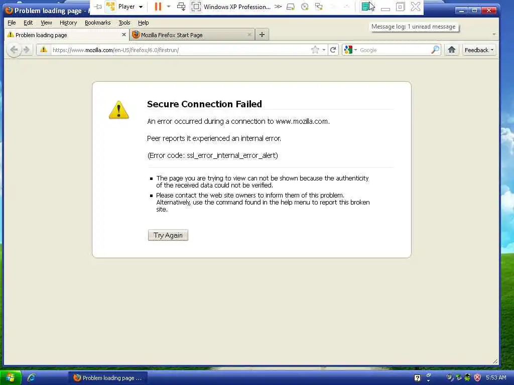Image resolution: width=514 pixels, height=385 pixels.
Task: Open the power options arrow beside Pause
Action: (169, 7)
